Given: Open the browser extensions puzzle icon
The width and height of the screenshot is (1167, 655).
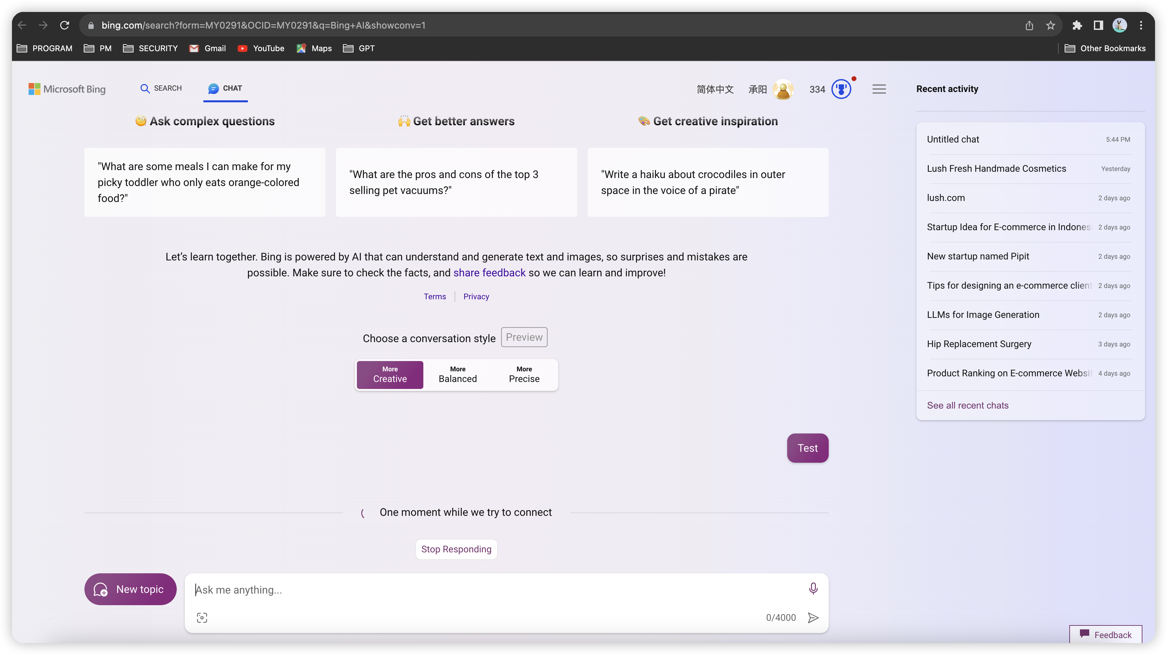Looking at the screenshot, I should (x=1077, y=25).
